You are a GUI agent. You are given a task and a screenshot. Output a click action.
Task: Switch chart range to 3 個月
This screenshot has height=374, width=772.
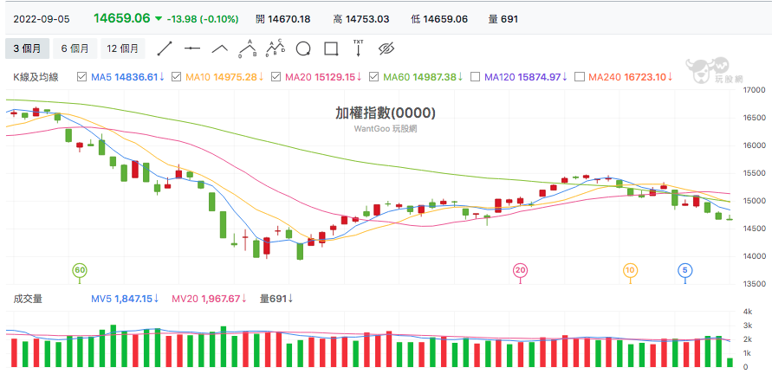[x=27, y=48]
